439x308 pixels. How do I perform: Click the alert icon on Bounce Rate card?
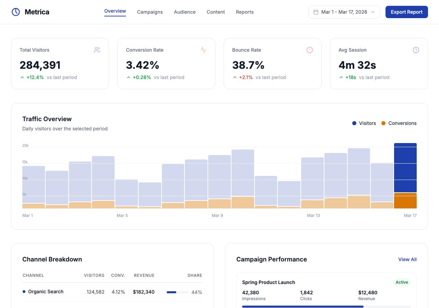coord(310,50)
